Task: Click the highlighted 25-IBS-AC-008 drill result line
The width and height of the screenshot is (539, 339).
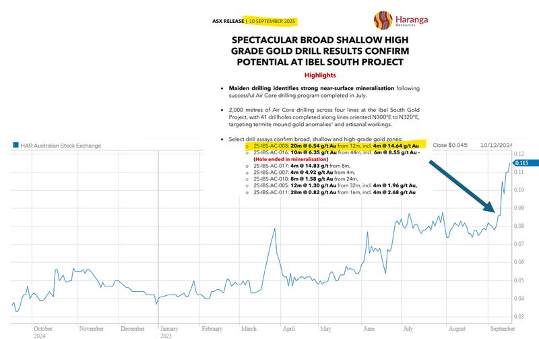Action: click(x=336, y=145)
